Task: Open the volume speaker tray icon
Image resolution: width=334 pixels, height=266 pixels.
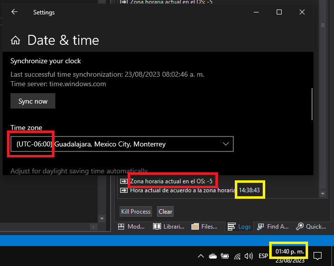Action: pos(249,256)
